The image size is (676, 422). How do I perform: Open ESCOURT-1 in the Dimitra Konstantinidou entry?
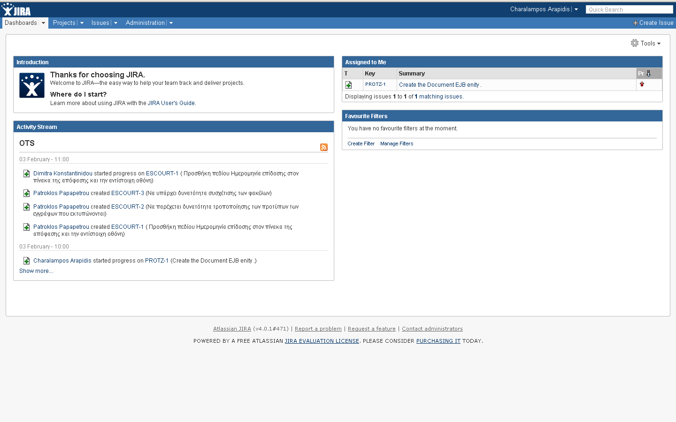tap(162, 173)
